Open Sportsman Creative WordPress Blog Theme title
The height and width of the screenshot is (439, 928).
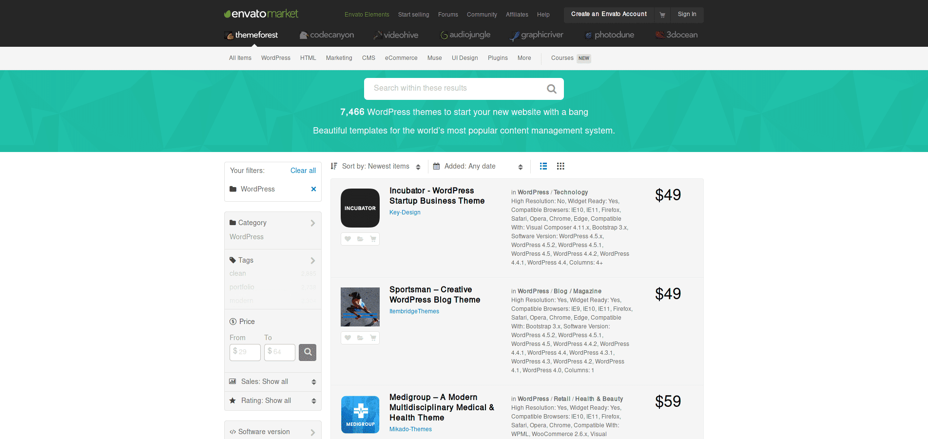(435, 295)
